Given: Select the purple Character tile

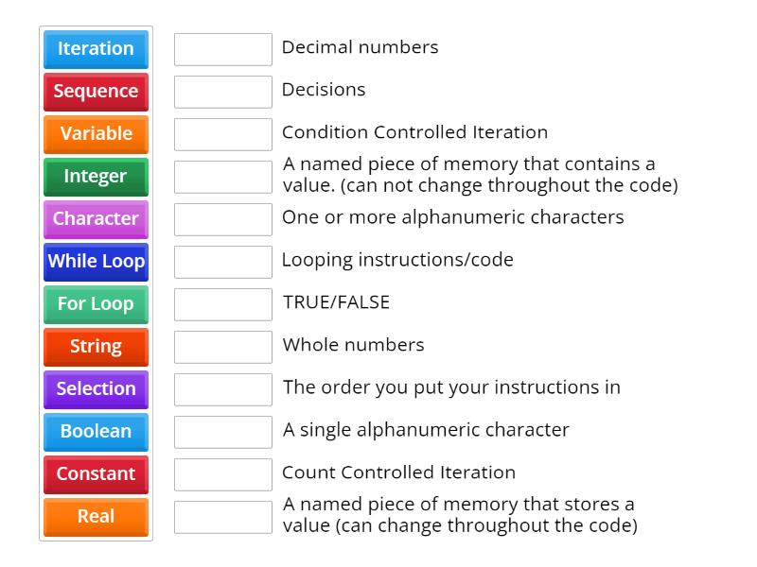Looking at the screenshot, I should [96, 218].
